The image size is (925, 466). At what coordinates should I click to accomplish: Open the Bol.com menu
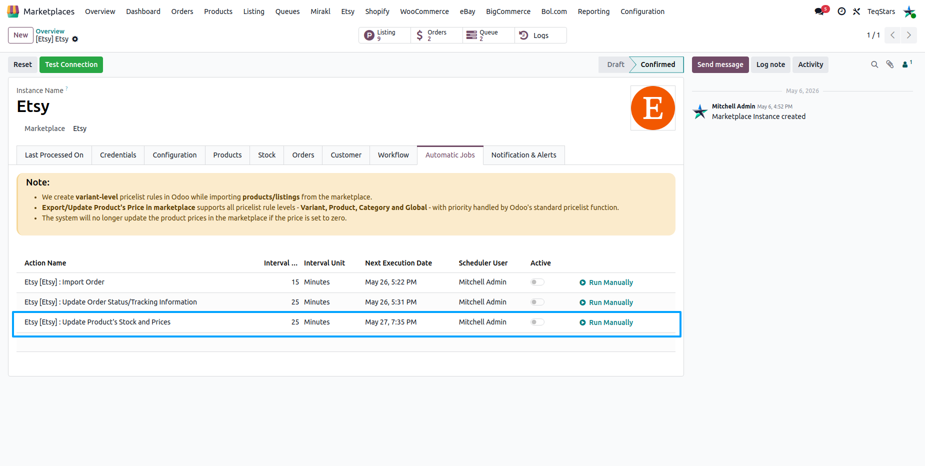pyautogui.click(x=554, y=11)
